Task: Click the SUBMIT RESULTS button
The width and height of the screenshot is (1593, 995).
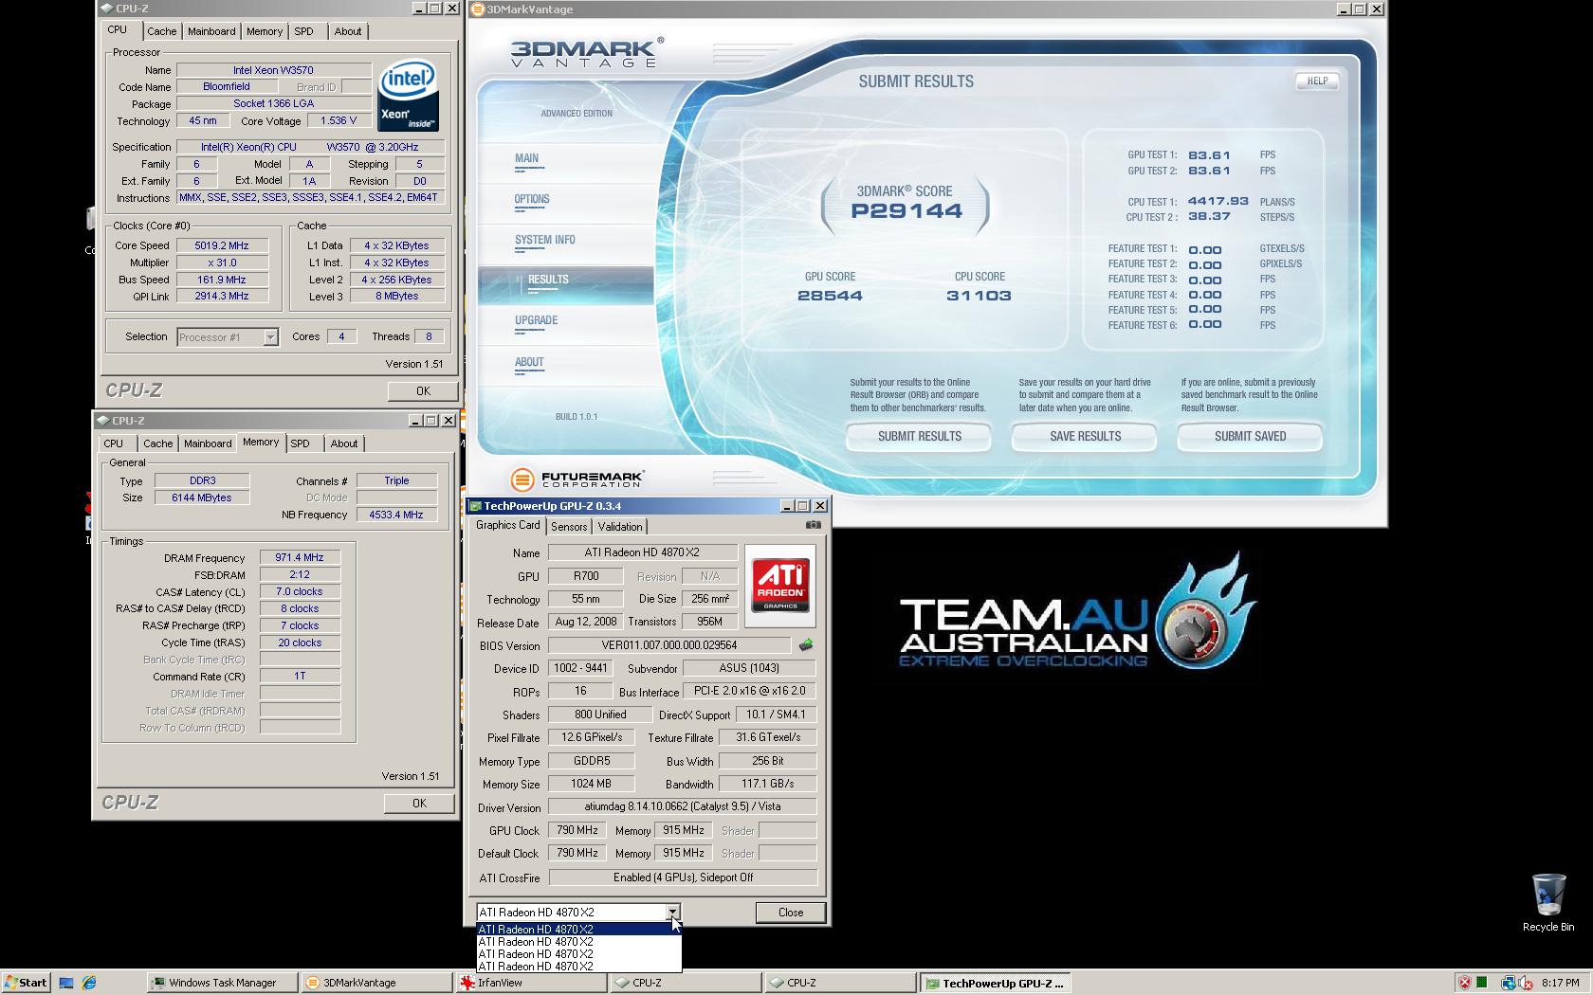Action: [x=919, y=437]
